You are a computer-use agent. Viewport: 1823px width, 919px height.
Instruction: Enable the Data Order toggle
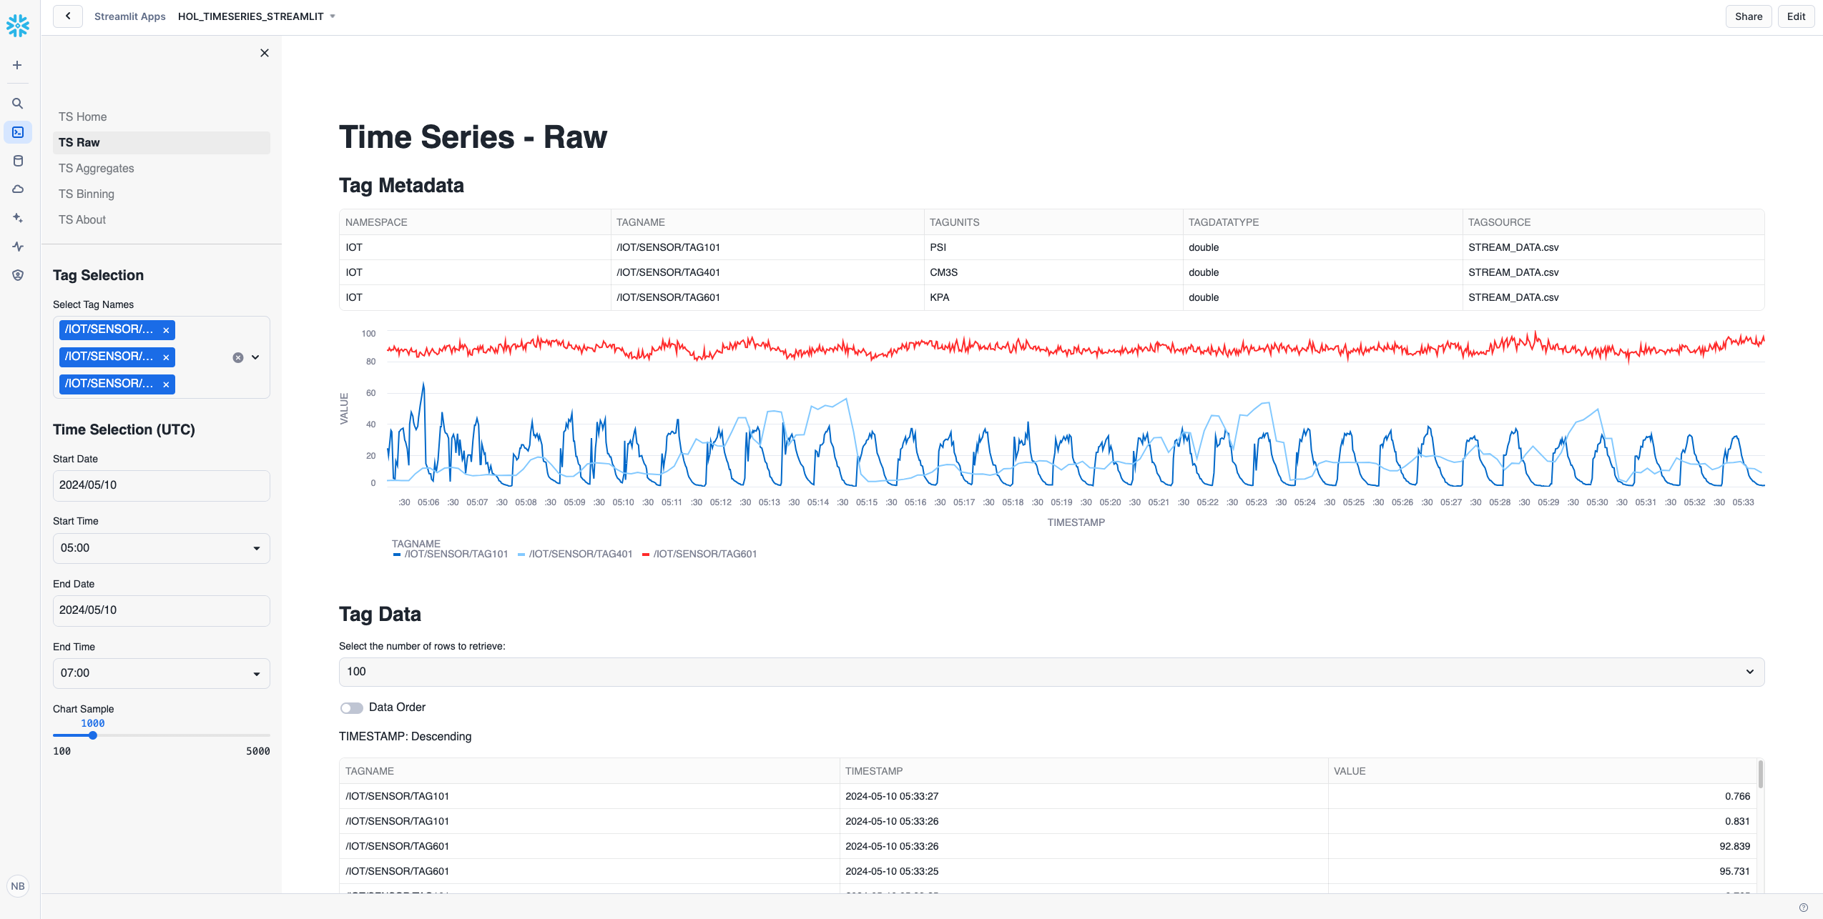click(x=352, y=707)
